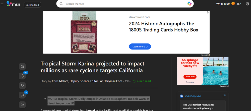251x111 pixels.
Task: Open the Visit Daily Mail link
Action: (193, 96)
